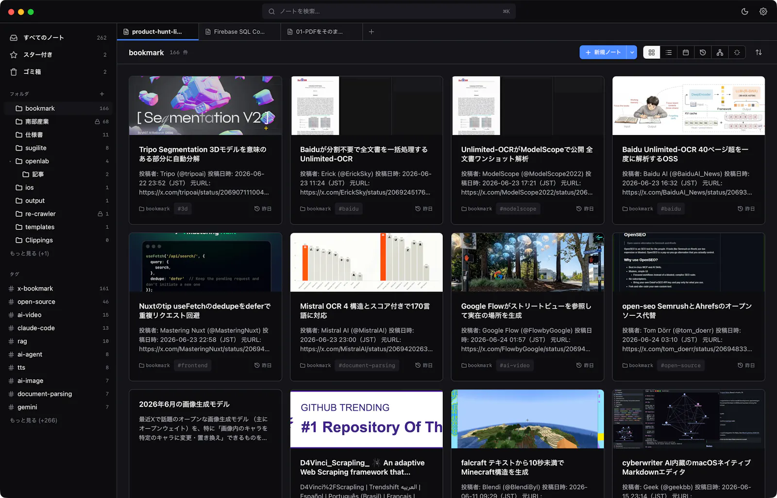This screenshot has height=498, width=777.
Task: Expand folders with もっと見る (+1)
Action: coord(30,253)
